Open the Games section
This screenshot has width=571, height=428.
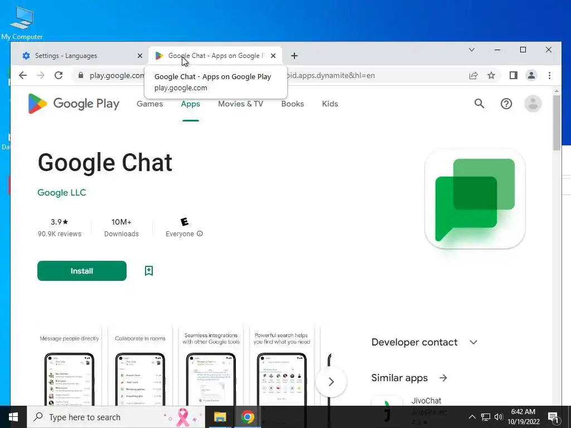click(x=149, y=104)
